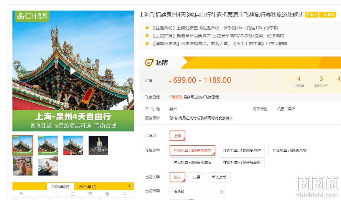The height and width of the screenshot is (200, 341).
Task: Choose traveler type 儿童
Action: pyautogui.click(x=197, y=177)
